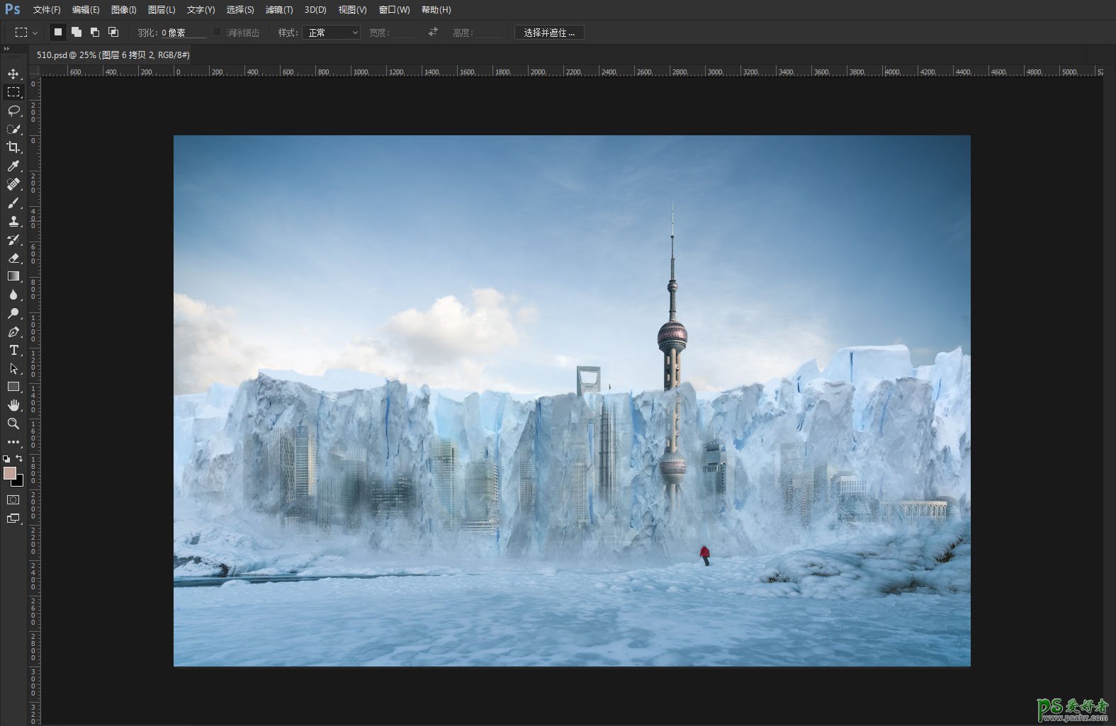Select the Dodge tool
The width and height of the screenshot is (1116, 726).
tap(13, 313)
